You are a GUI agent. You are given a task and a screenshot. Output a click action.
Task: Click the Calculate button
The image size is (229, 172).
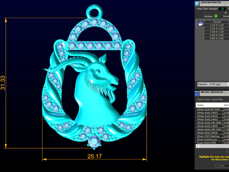tap(222, 166)
